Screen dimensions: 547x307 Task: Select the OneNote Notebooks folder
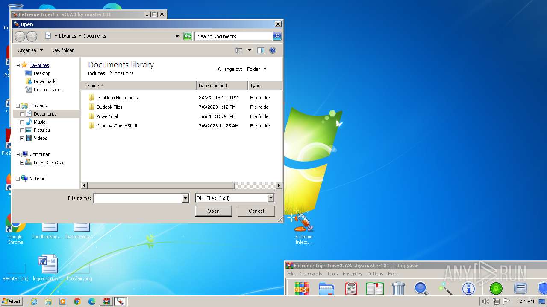click(117, 98)
